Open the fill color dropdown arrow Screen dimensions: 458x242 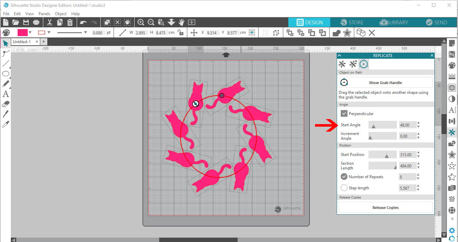tap(30, 33)
